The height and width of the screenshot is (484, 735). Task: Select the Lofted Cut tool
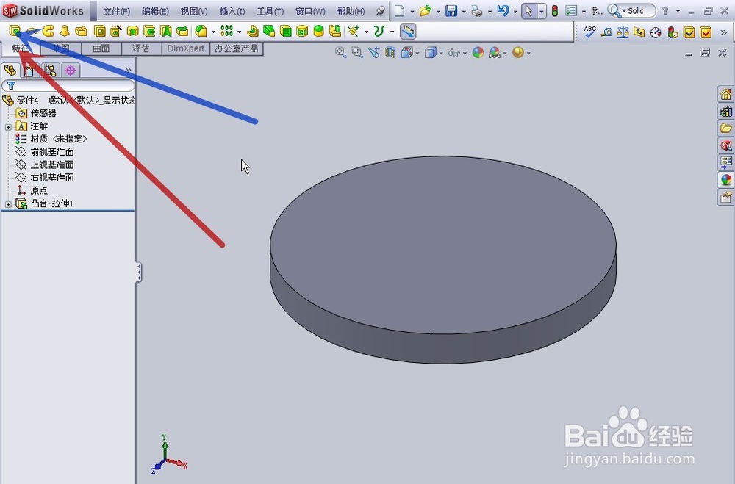click(x=165, y=31)
